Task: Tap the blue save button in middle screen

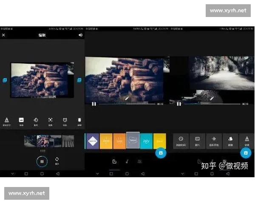Action: [160, 153]
